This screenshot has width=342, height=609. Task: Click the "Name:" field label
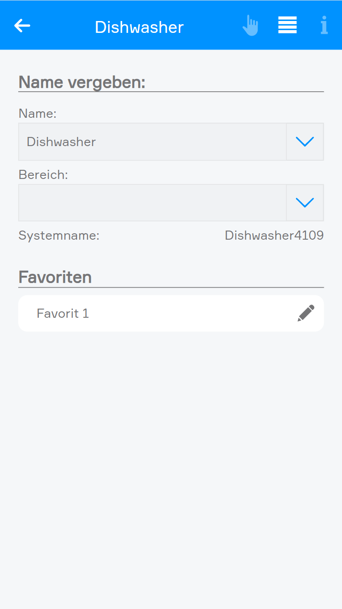[37, 113]
